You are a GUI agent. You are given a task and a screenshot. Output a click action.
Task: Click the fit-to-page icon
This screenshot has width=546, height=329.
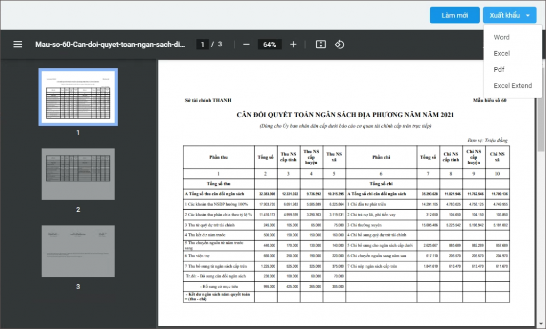click(x=320, y=44)
